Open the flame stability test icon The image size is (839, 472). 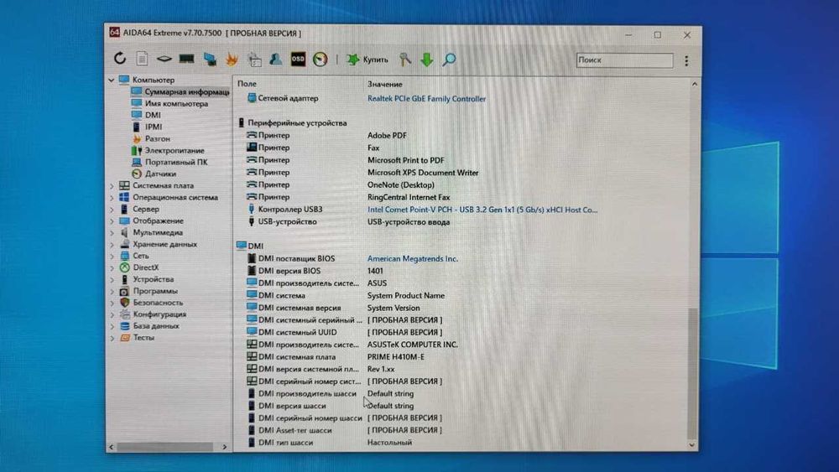coord(232,59)
